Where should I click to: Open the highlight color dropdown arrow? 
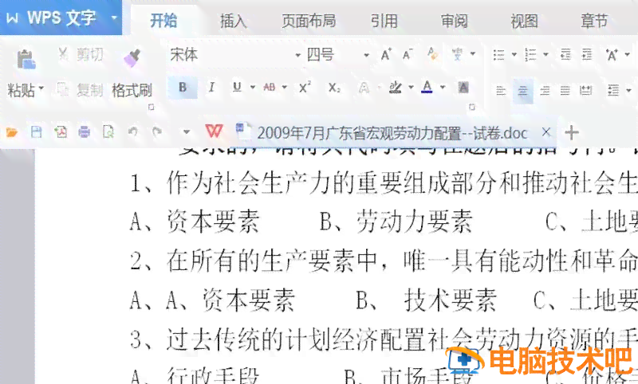click(x=411, y=87)
